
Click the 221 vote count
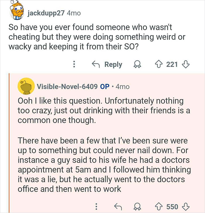[x=172, y=64]
